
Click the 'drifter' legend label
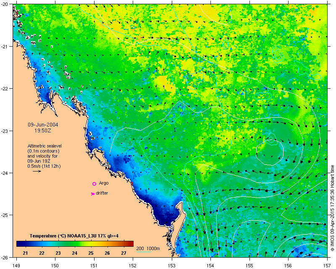(102, 193)
